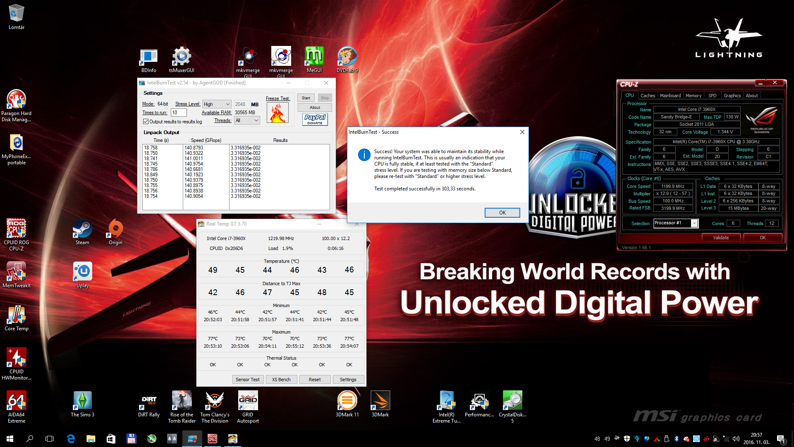
Task: Click Sensor Test in Real Temp
Action: (248, 380)
